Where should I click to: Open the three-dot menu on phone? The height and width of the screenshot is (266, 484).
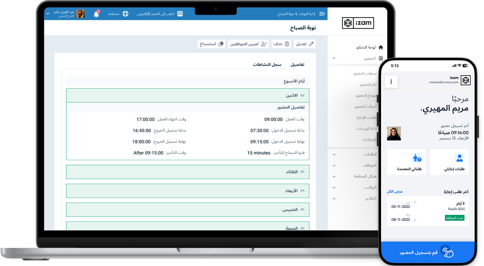pos(391,81)
